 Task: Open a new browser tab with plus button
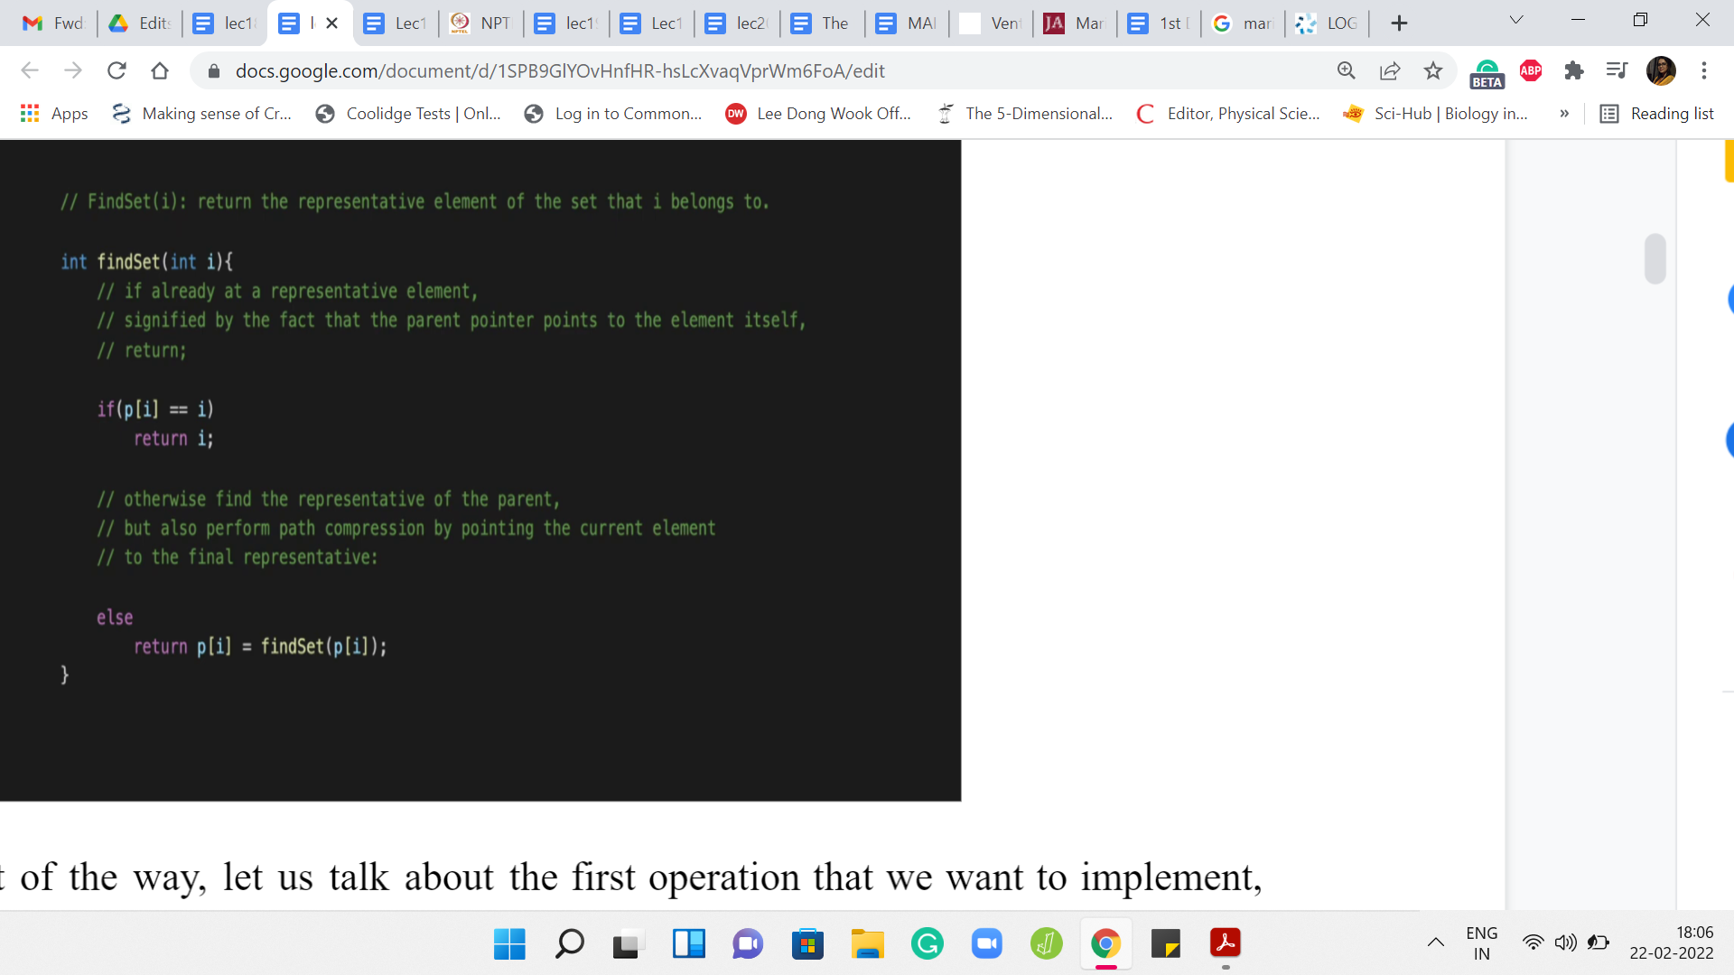pos(1399,23)
